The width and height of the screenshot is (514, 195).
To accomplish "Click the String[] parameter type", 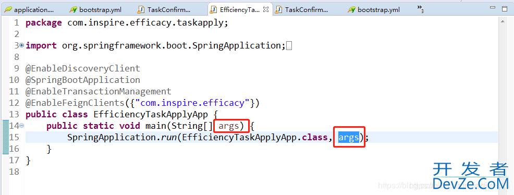I will pos(192,126).
